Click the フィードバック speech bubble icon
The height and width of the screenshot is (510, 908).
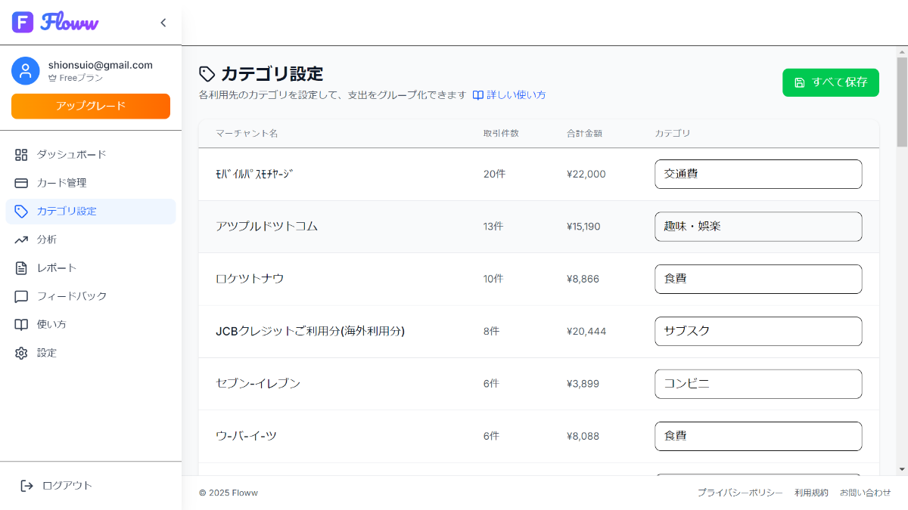point(21,296)
